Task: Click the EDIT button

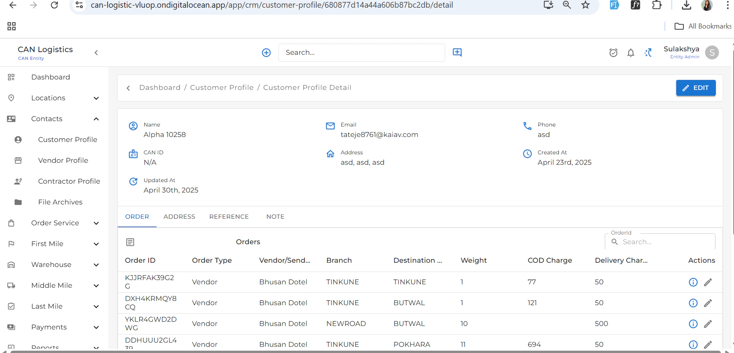Action: [x=695, y=88]
